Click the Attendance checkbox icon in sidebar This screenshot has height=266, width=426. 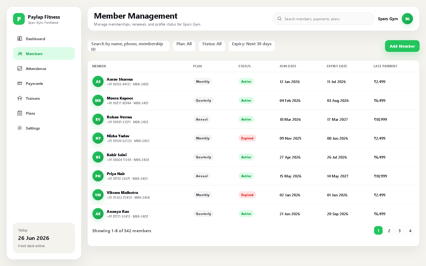(20, 68)
